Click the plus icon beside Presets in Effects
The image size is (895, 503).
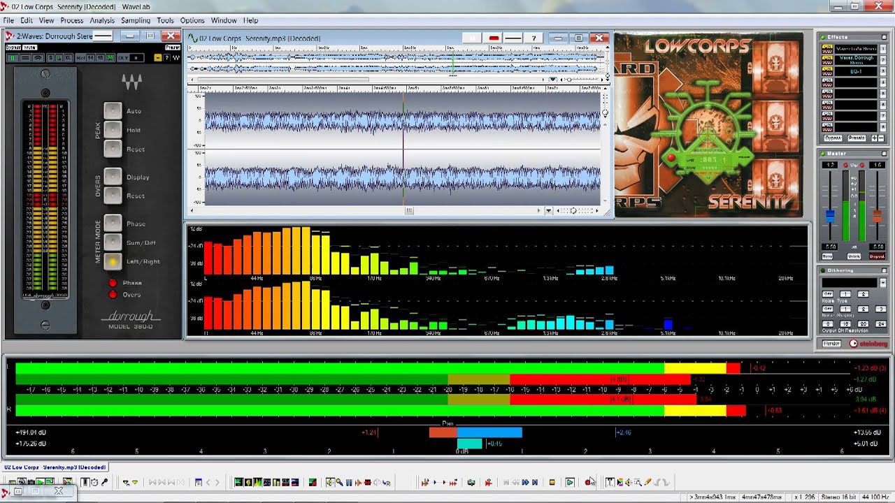(875, 138)
